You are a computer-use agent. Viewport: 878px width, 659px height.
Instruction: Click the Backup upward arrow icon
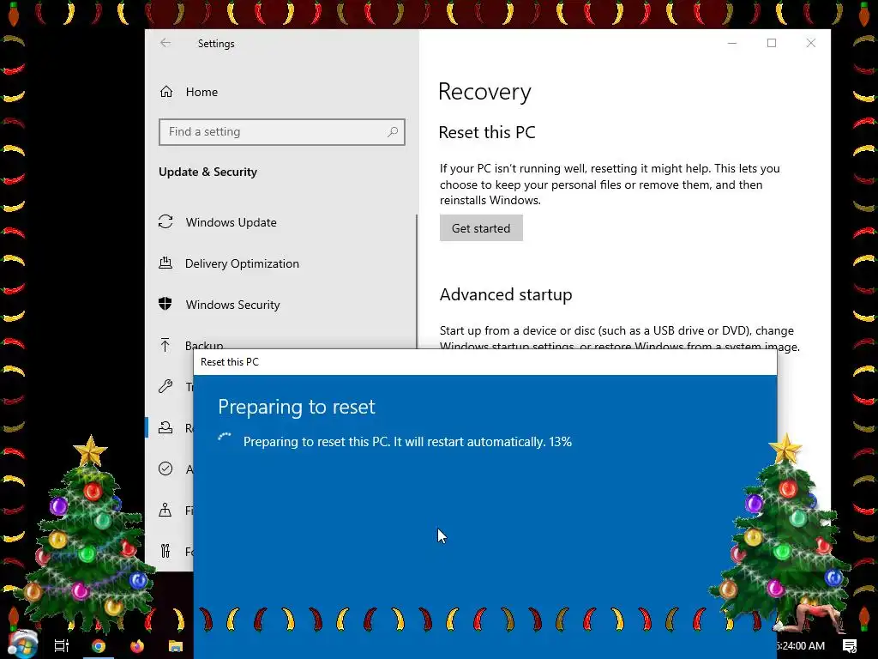tap(165, 345)
